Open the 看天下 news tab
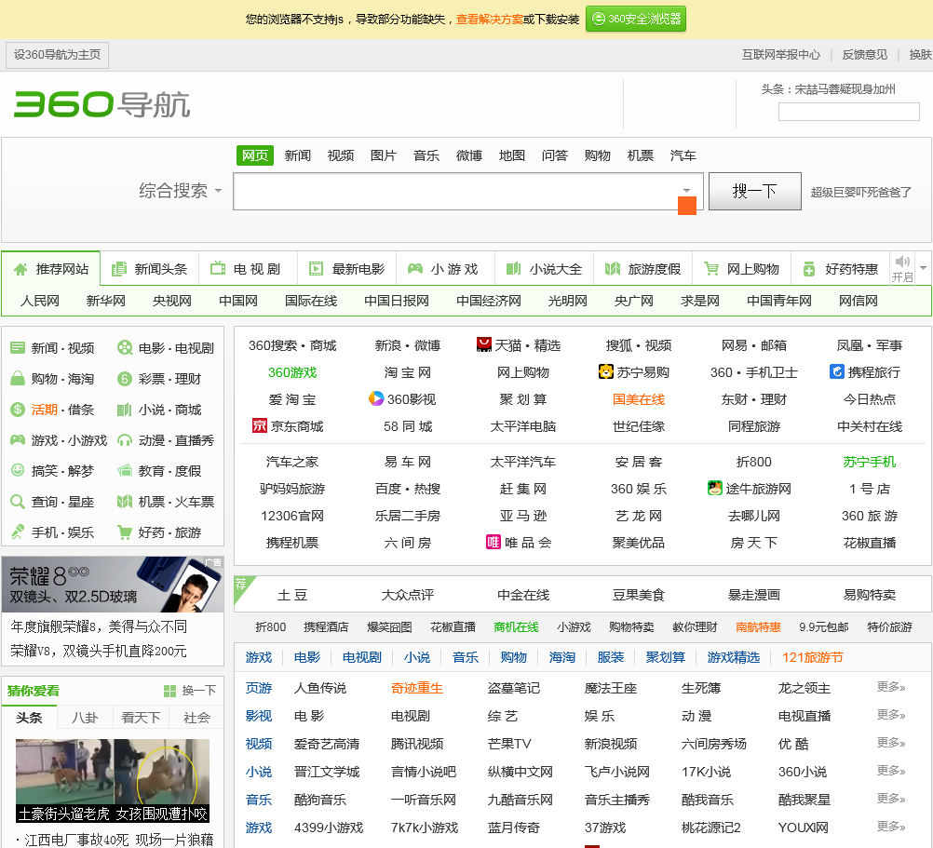The height and width of the screenshot is (848, 933). (x=141, y=718)
